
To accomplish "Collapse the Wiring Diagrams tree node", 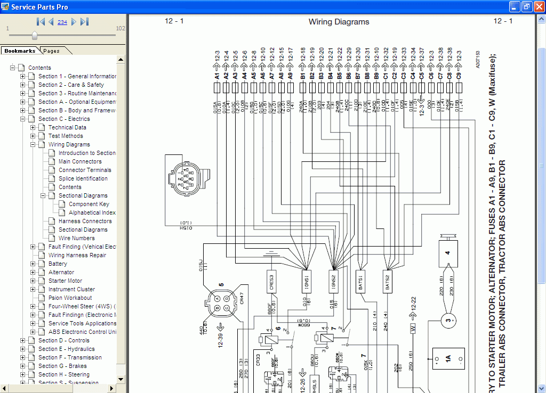I will point(33,144).
